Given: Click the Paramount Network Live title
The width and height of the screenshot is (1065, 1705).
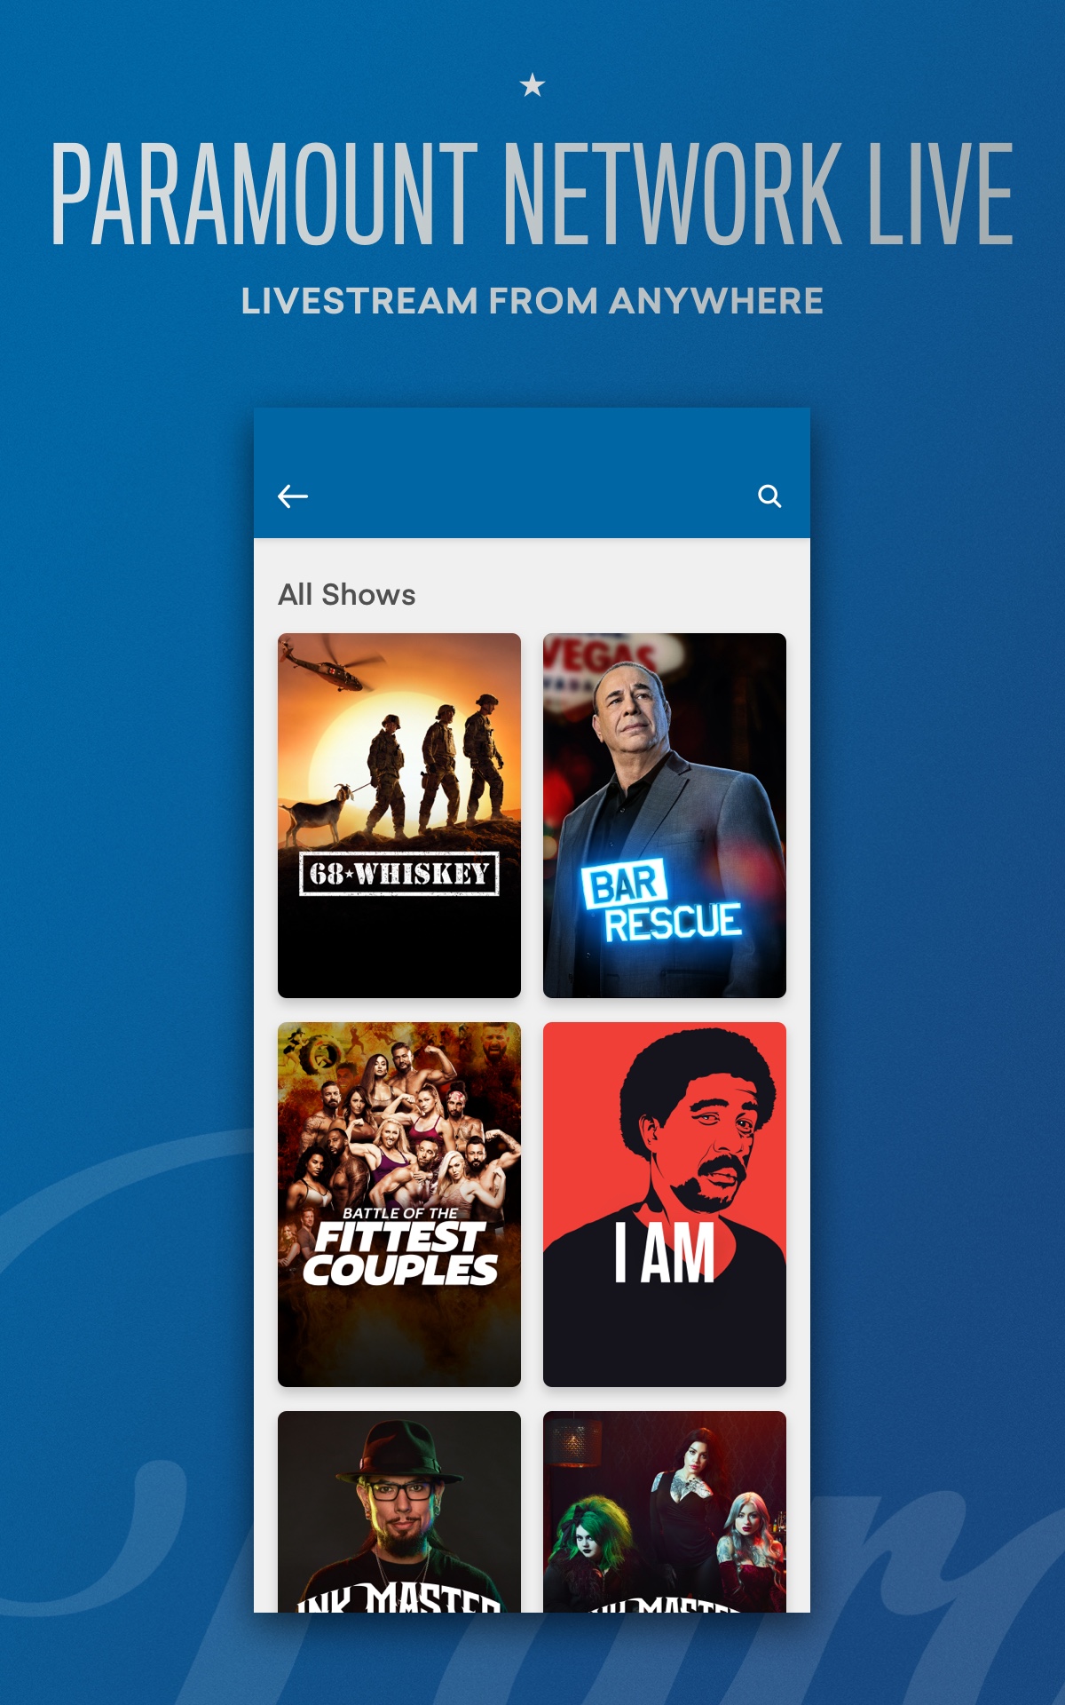Looking at the screenshot, I should pyautogui.click(x=532, y=194).
